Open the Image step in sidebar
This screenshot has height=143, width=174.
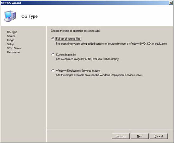coord(11,40)
